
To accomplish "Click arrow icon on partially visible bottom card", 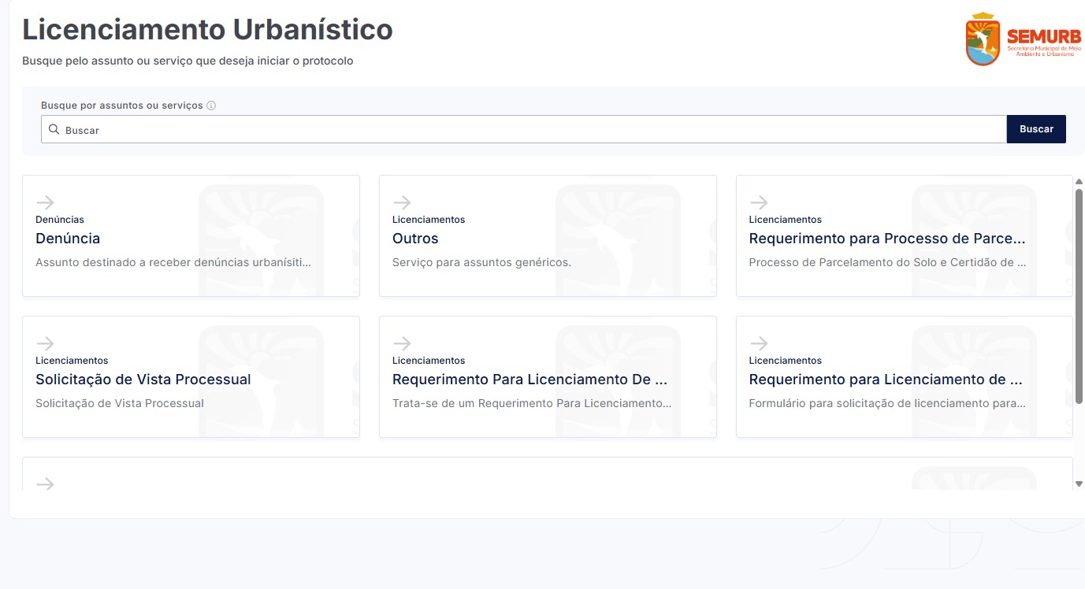I will tap(45, 483).
